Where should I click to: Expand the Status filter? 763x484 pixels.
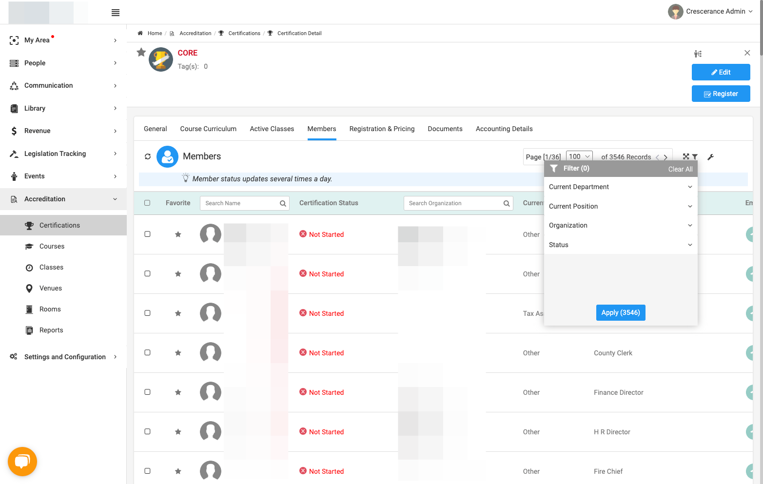pyautogui.click(x=621, y=245)
